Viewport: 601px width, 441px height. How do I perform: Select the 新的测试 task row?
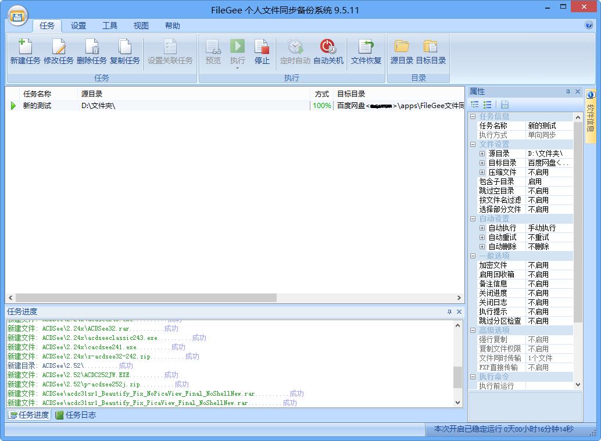coord(37,106)
